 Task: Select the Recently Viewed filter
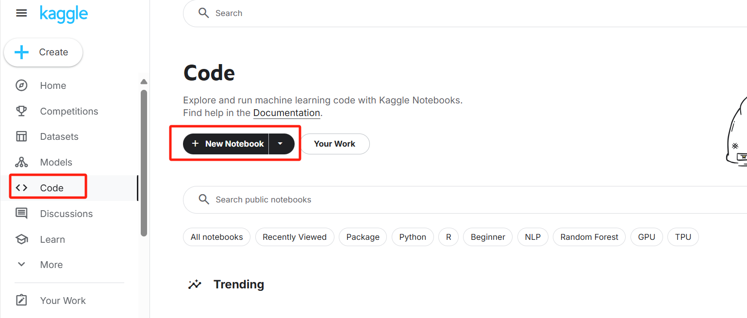(x=294, y=237)
